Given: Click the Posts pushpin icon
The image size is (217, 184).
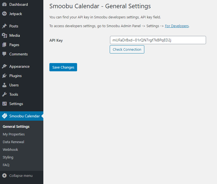Looking at the screenshot, I should 4,26.
